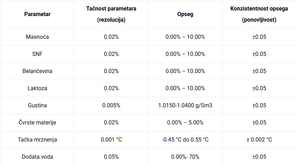Select the Gustina row label
This screenshot has width=296, height=165.
point(37,106)
